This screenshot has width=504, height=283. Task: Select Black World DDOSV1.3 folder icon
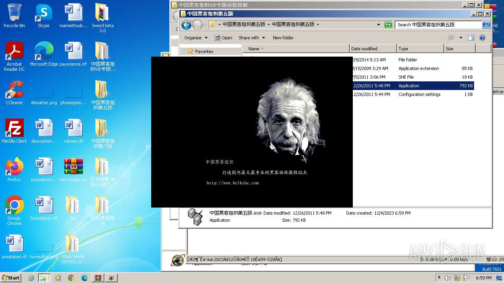(73, 249)
